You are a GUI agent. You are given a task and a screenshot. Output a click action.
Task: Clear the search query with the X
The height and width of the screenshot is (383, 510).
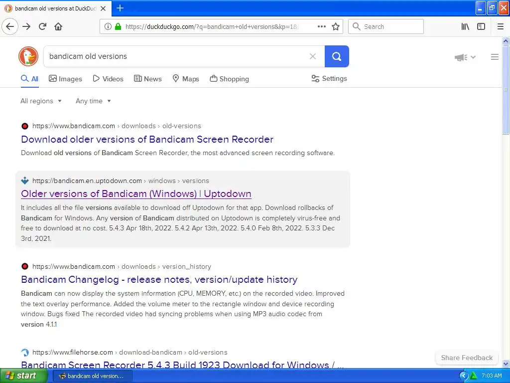(x=313, y=56)
